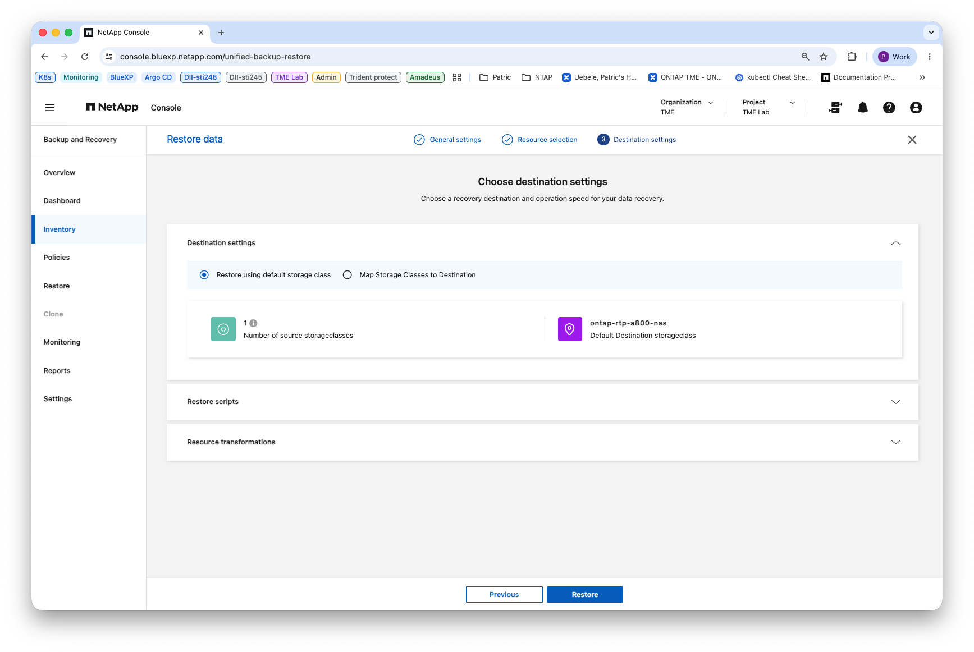The width and height of the screenshot is (974, 652).
Task: Click the Previous button
Action: pos(504,595)
